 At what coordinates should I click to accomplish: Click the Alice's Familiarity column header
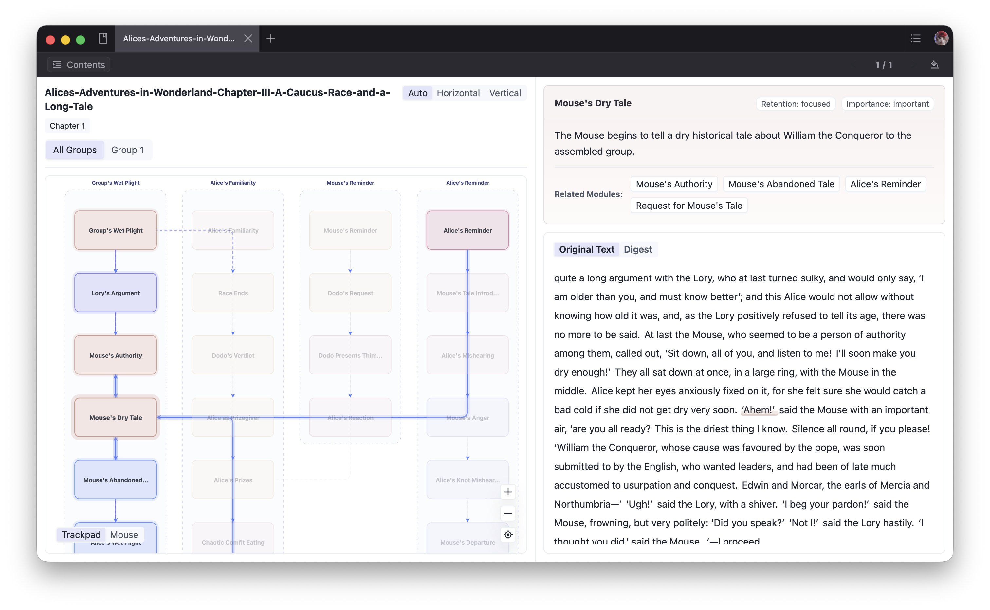233,183
